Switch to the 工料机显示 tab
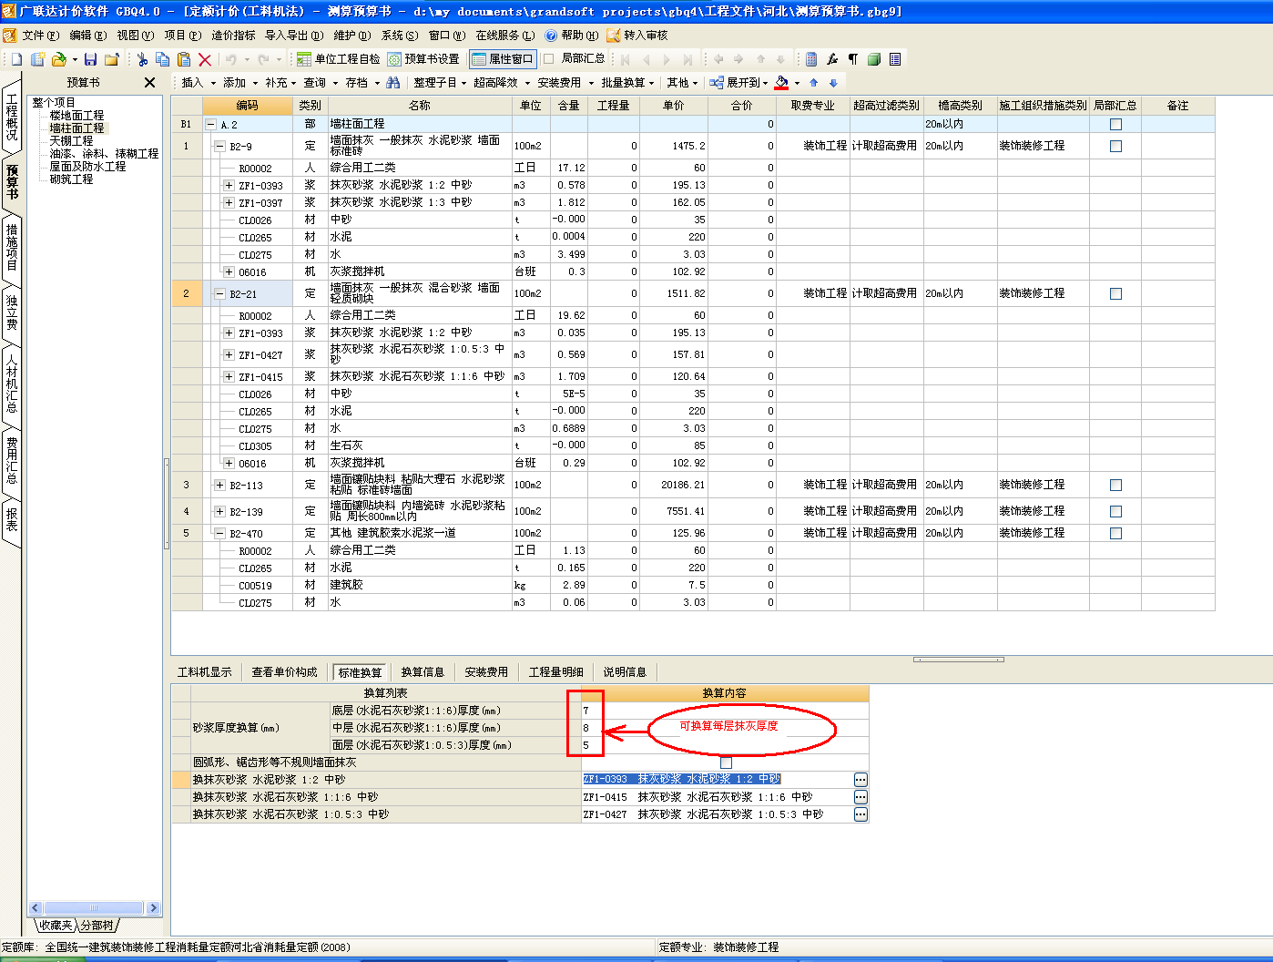1273x962 pixels. [205, 672]
